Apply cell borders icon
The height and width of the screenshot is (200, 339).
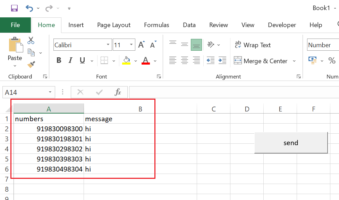tap(104, 60)
